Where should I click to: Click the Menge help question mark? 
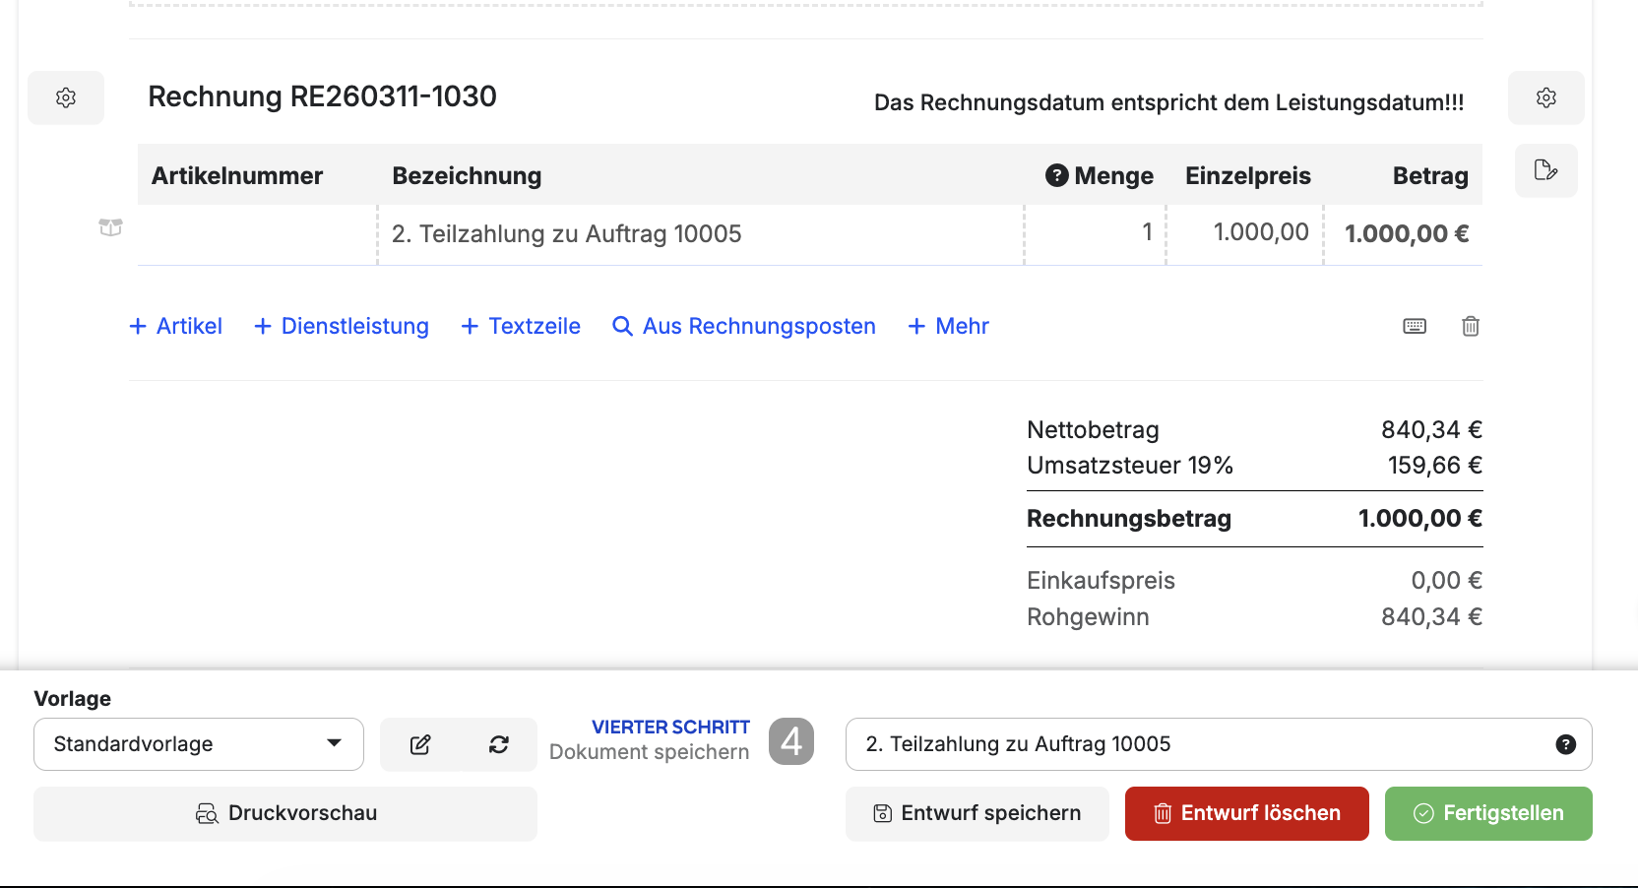click(x=1056, y=175)
